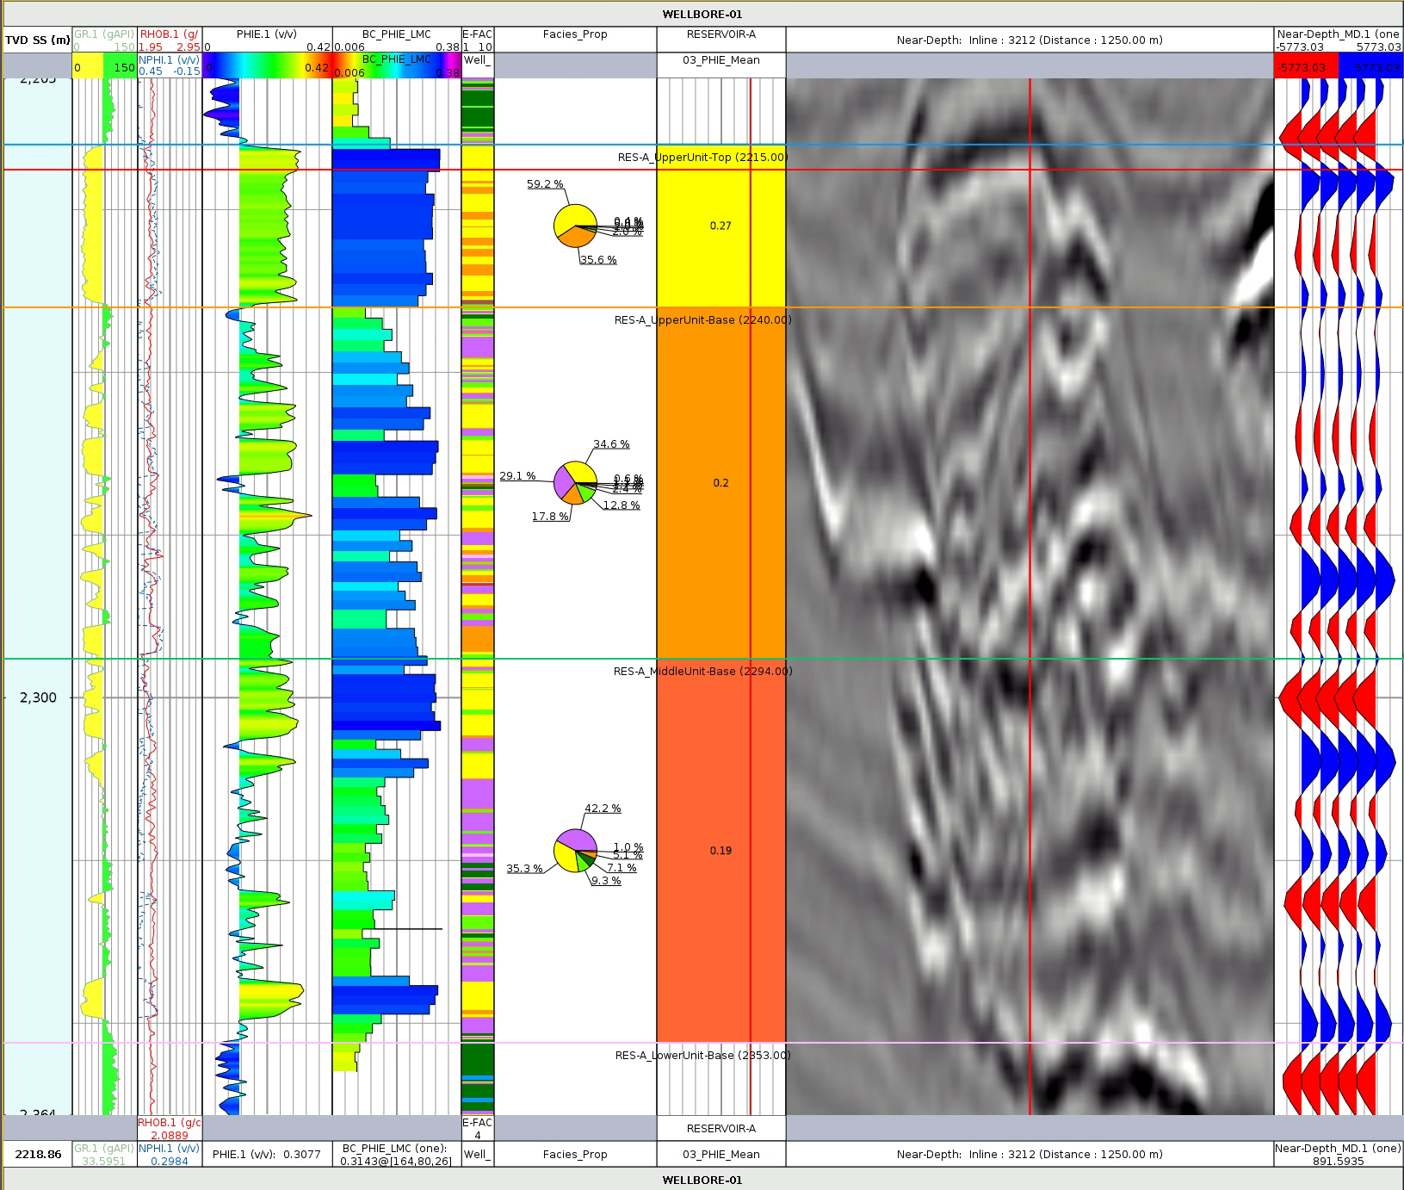1404x1190 pixels.
Task: Select the RESERVOIR-A track header at top
Action: click(x=721, y=34)
